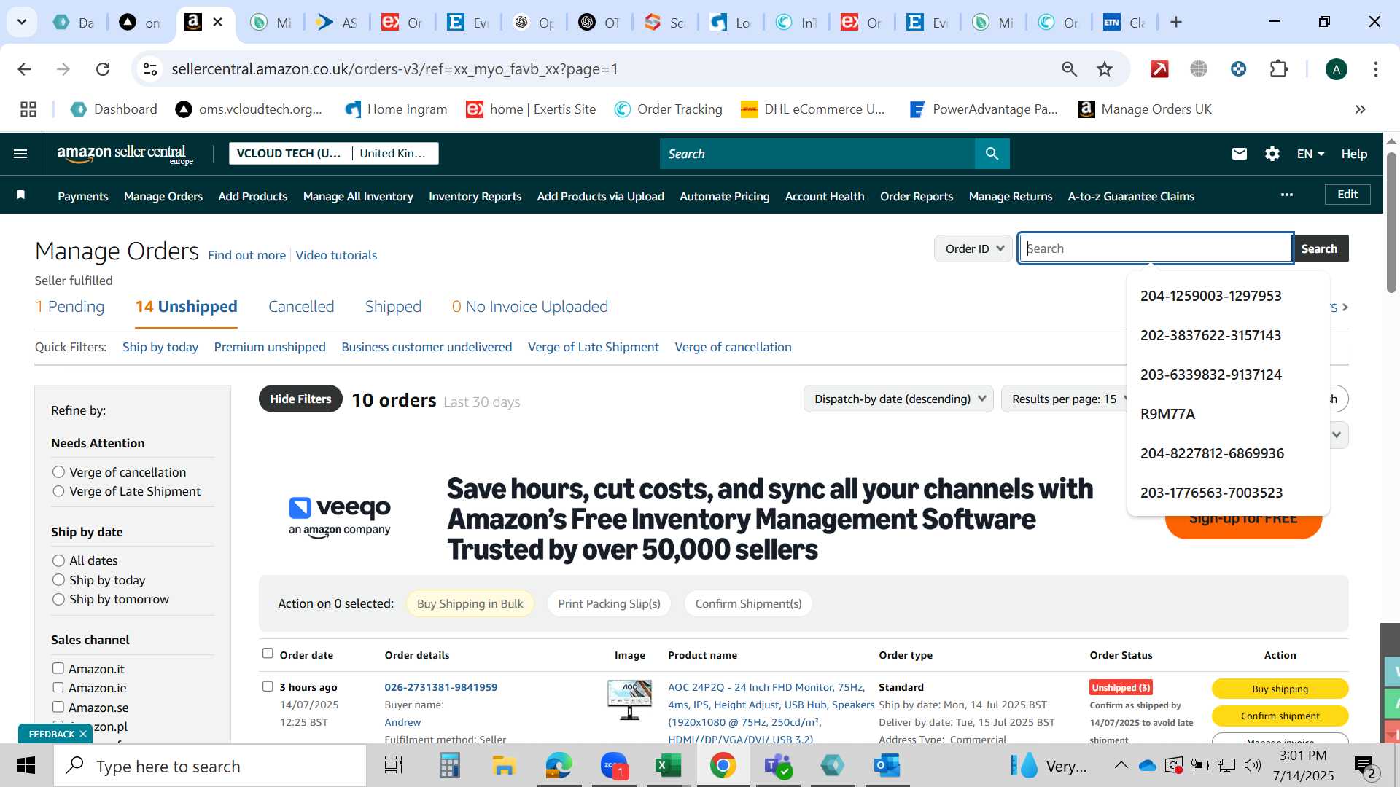The image size is (1400, 787).
Task: Open a new browser tab with plus icon
Action: 1175,23
